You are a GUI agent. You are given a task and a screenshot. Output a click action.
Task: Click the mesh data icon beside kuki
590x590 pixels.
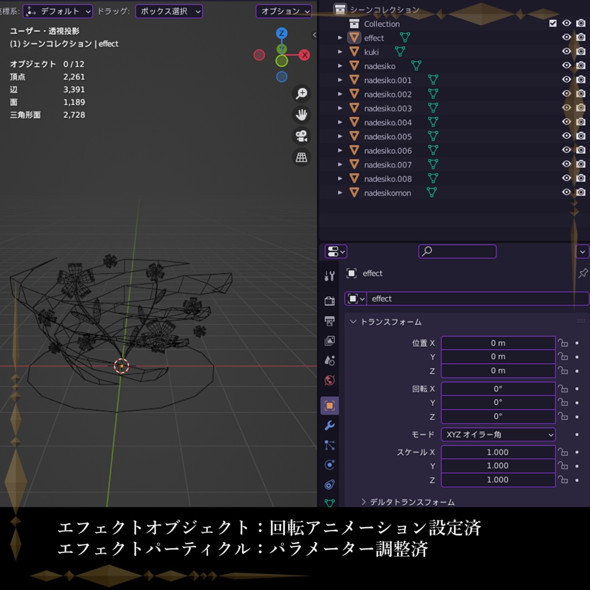400,51
